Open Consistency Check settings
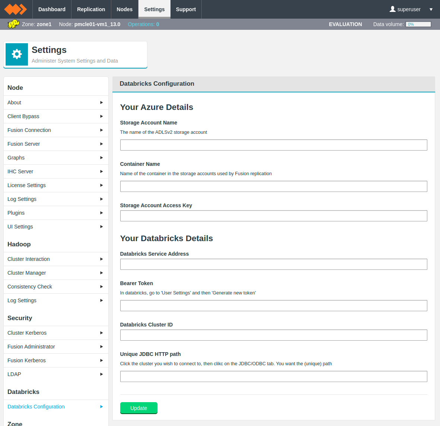The height and width of the screenshot is (426, 440). pyautogui.click(x=56, y=287)
